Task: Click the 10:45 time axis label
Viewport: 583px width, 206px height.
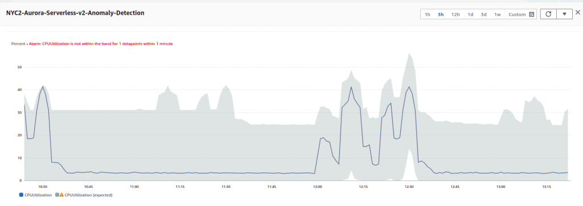Action: coord(88,186)
